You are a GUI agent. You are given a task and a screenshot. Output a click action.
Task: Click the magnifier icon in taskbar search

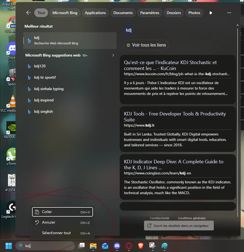pos(20,246)
